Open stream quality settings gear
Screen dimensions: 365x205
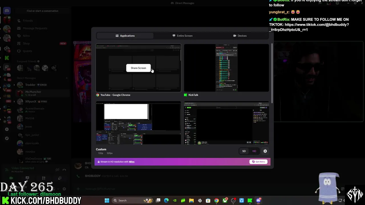tap(265, 151)
